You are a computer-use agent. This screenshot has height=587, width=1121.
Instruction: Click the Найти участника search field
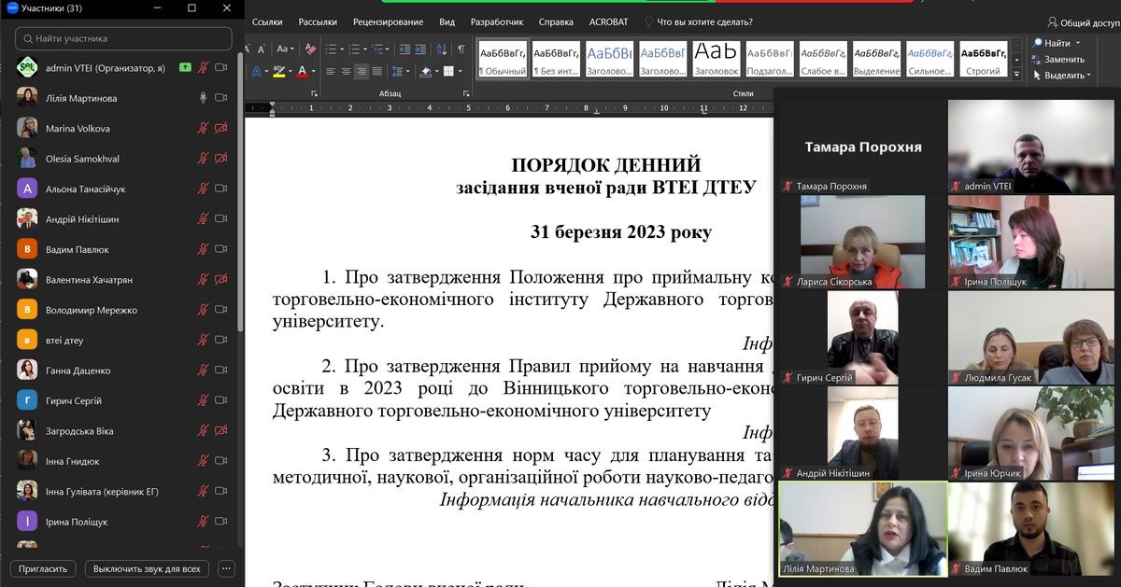pos(123,38)
